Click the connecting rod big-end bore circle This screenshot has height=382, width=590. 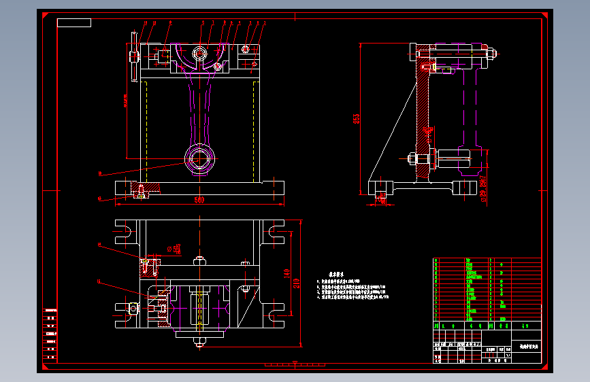pyautogui.click(x=200, y=54)
